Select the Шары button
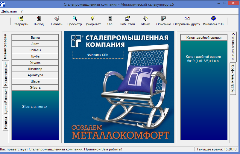Image resolution: width=240 pixels, height=154 pixels. coord(35,81)
